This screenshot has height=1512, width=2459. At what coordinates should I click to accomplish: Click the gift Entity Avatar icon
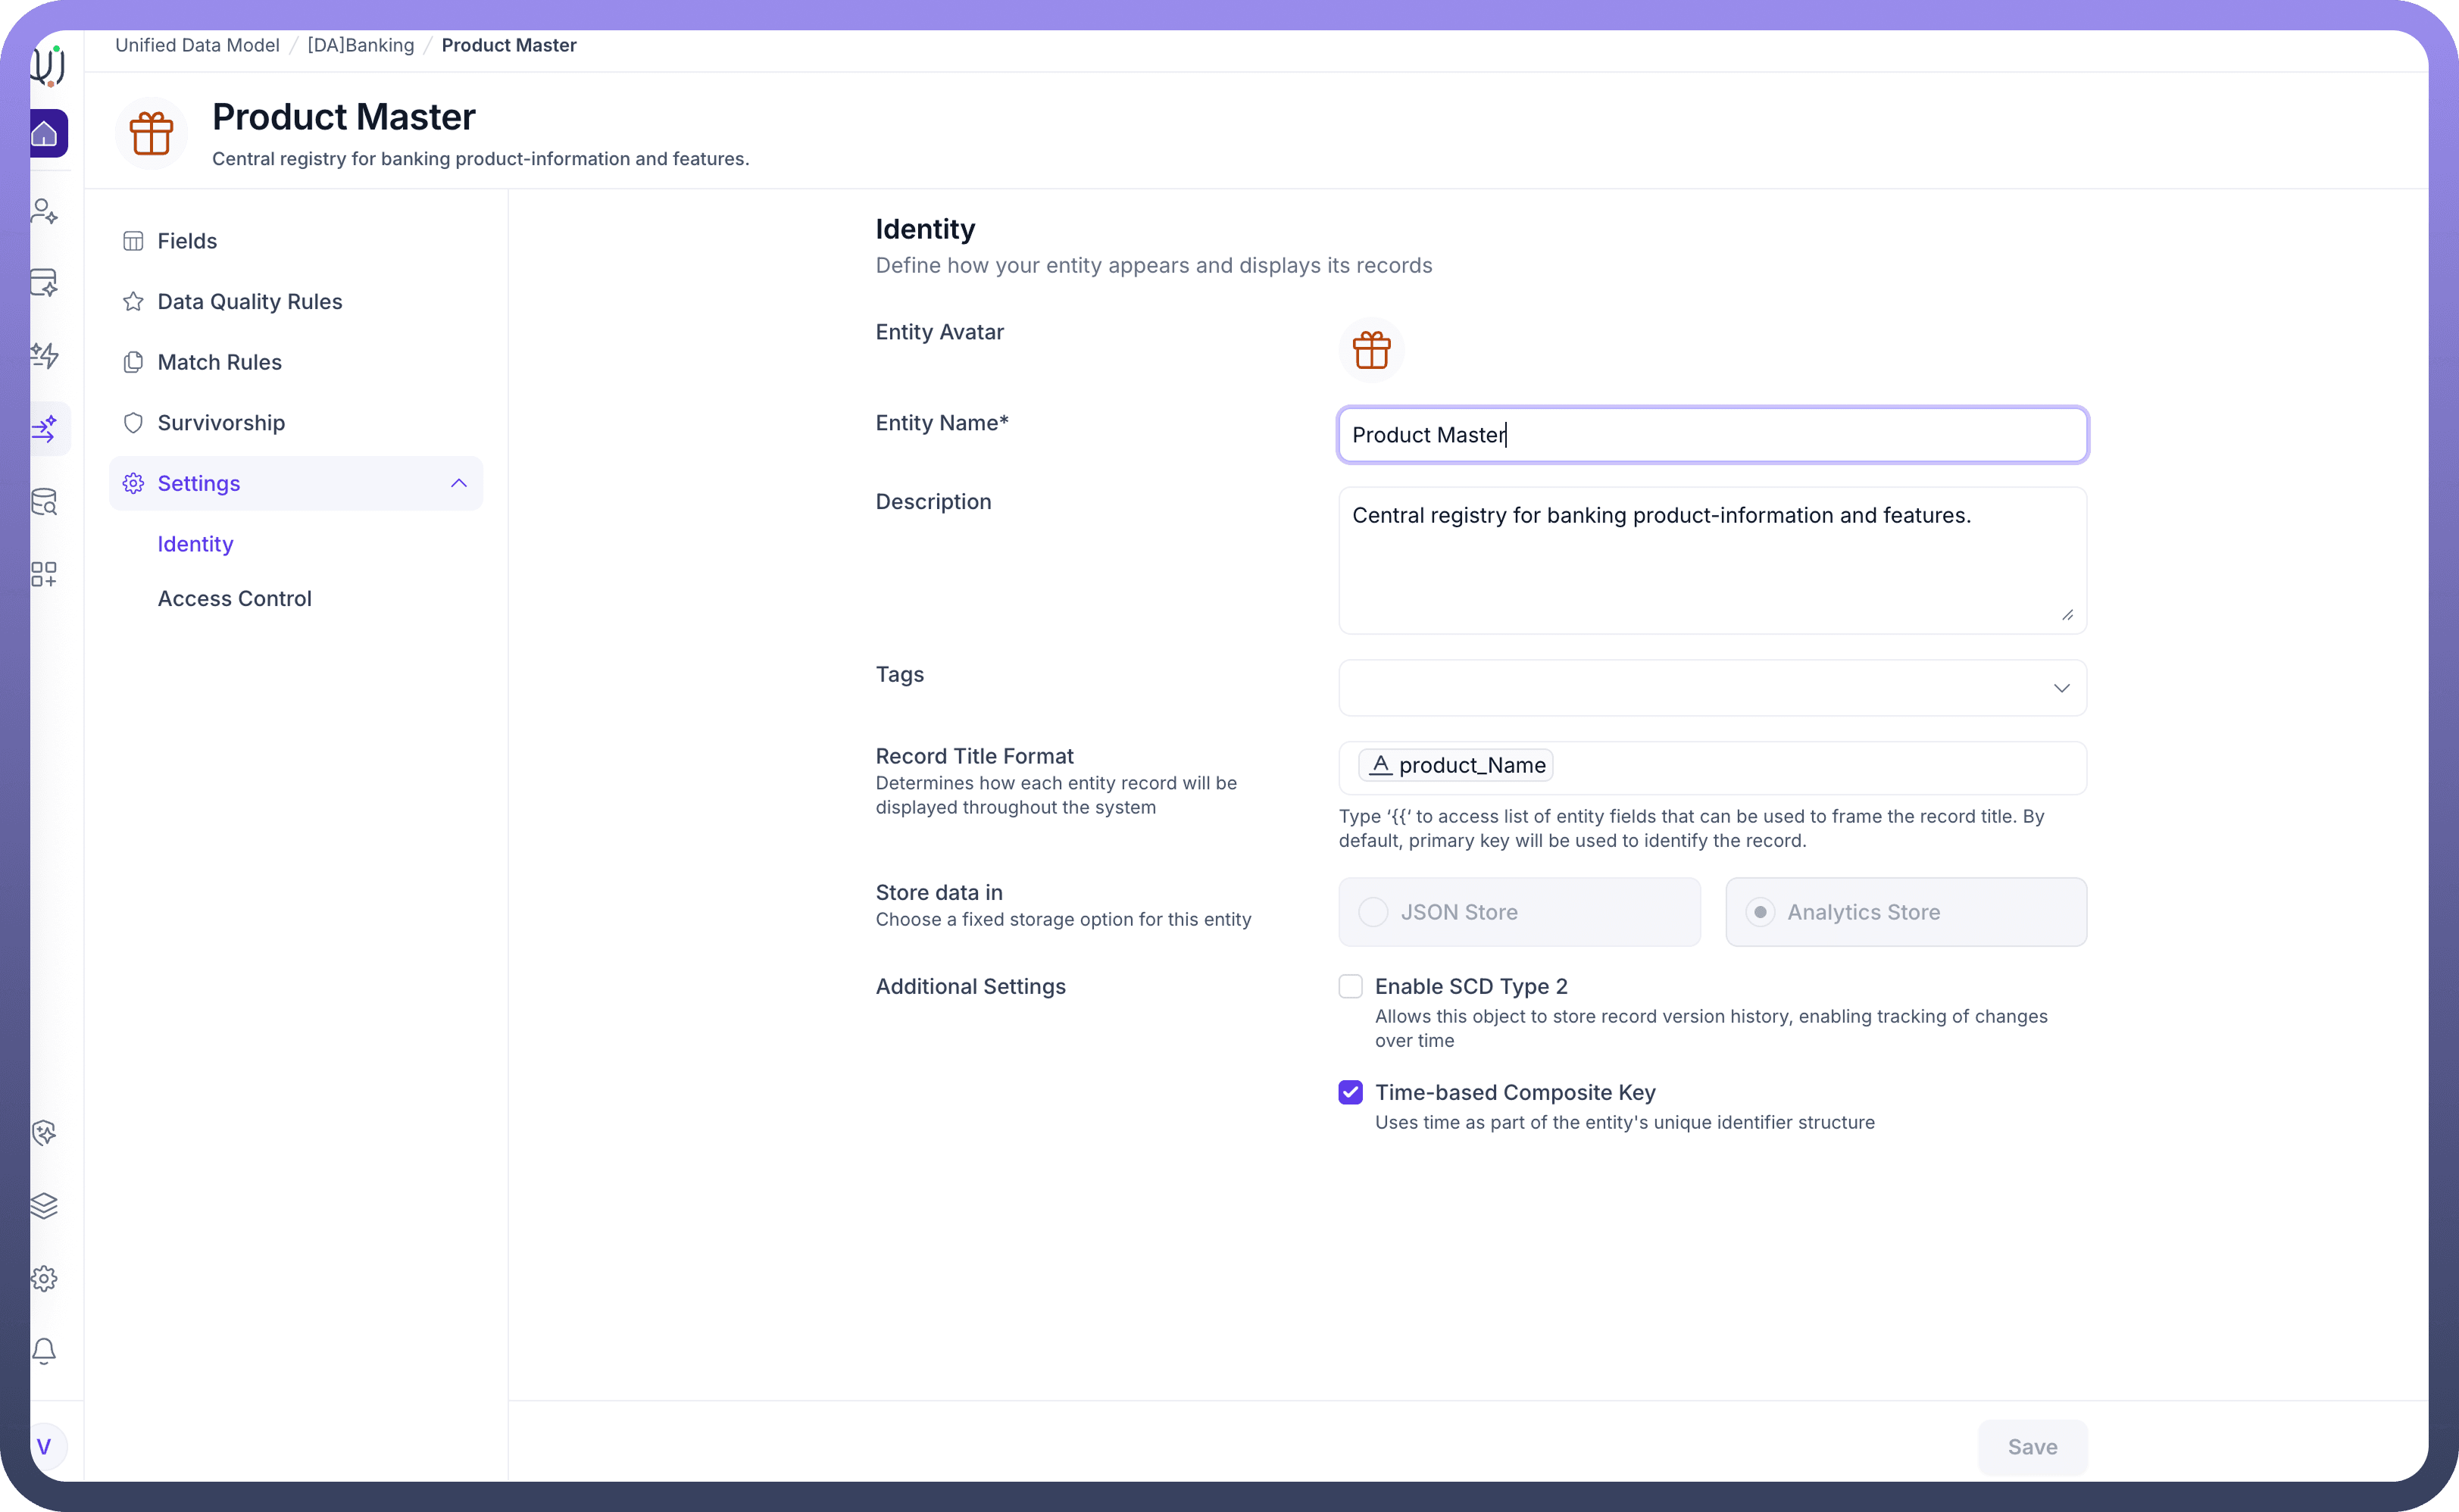click(1371, 350)
